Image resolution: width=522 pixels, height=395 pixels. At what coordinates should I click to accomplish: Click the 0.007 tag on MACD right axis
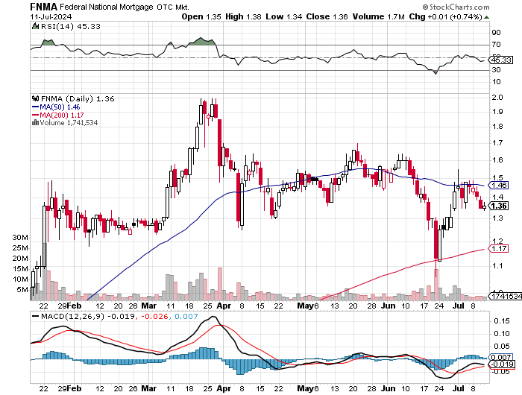point(501,358)
